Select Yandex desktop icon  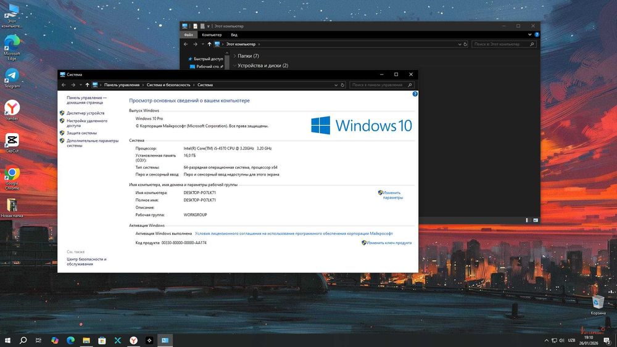coord(12,110)
